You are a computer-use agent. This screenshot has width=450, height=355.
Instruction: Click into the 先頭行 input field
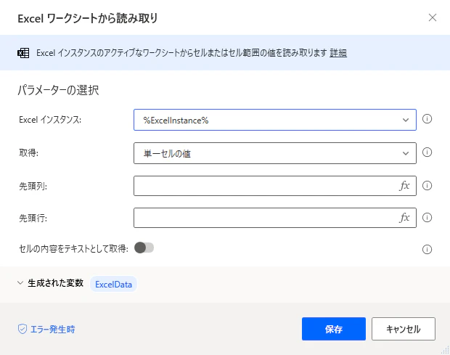[275, 218]
